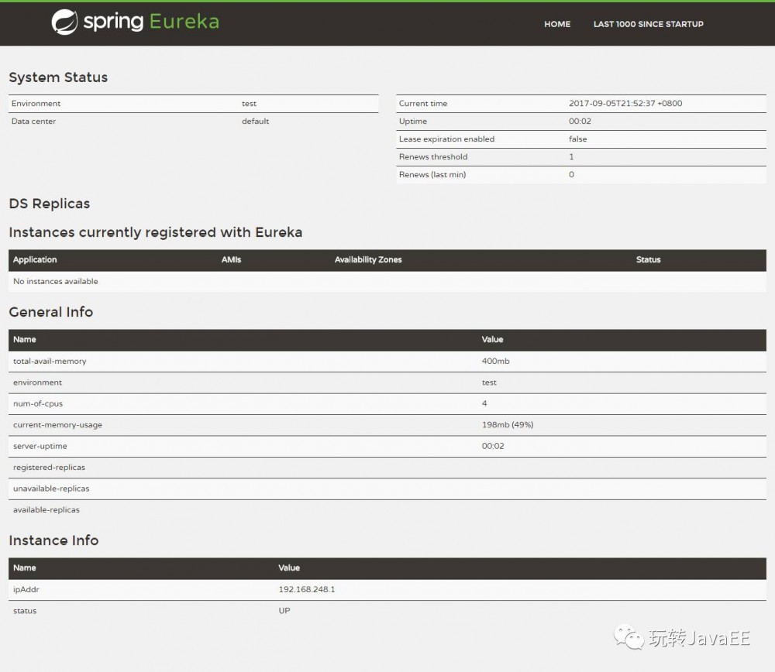Image resolution: width=775 pixels, height=672 pixels.
Task: Open the HOME navigation link
Action: 557,24
